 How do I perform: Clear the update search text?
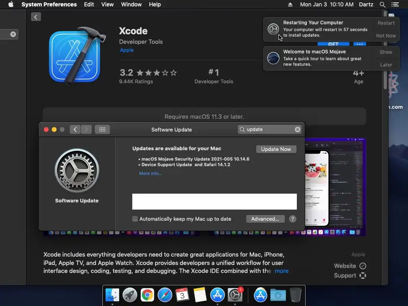point(297,129)
